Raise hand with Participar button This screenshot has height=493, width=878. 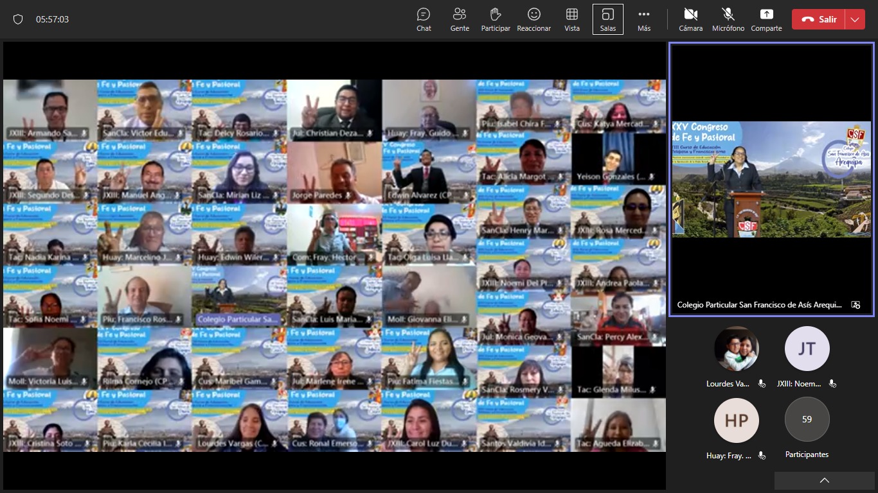click(496, 19)
